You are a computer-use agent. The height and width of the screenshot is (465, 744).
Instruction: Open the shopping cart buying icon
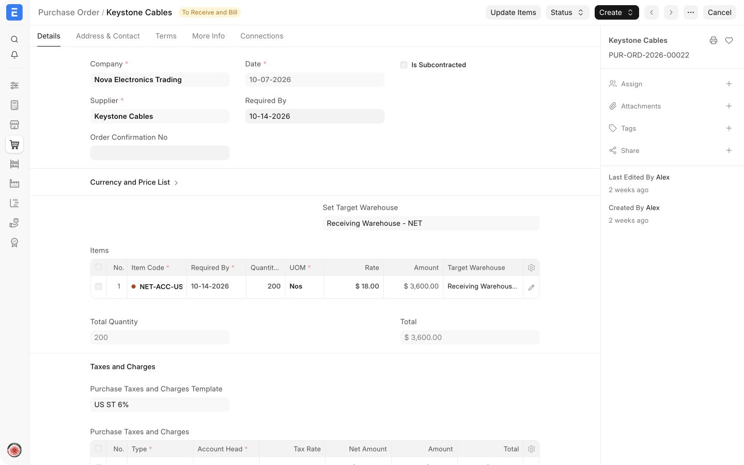(x=14, y=145)
